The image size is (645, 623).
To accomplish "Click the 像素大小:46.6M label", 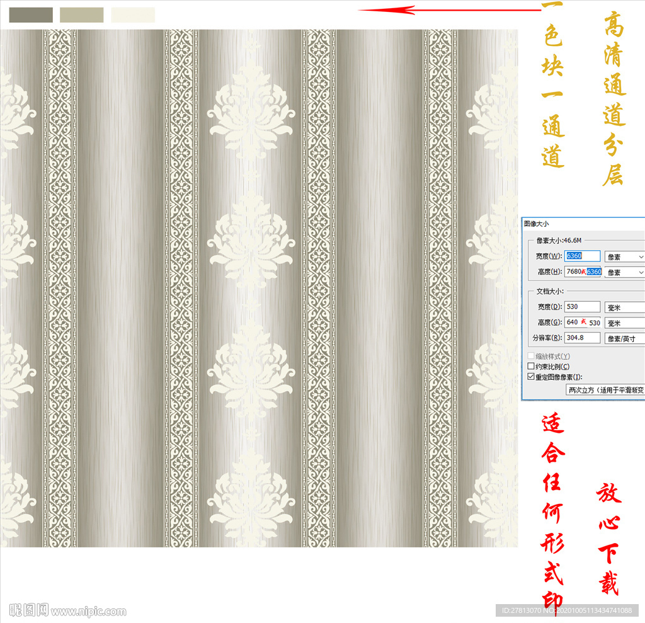I will tap(559, 240).
